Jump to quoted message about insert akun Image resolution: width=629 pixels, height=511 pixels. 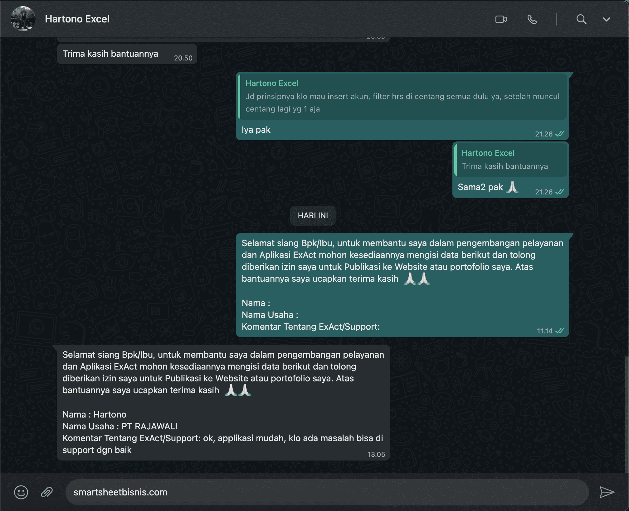(x=402, y=97)
